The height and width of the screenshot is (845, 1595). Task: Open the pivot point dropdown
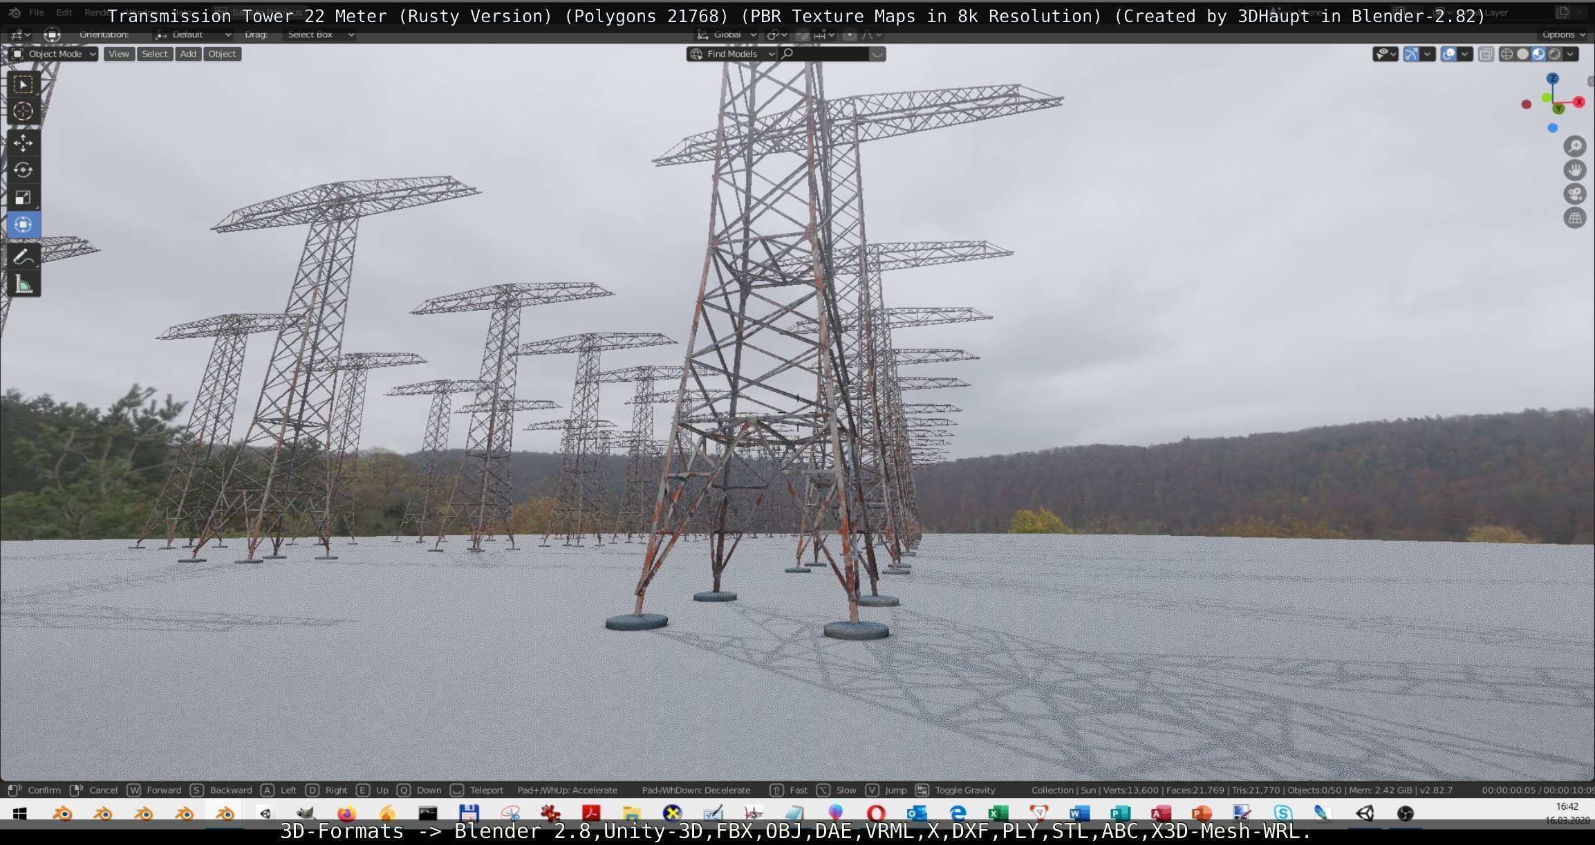tap(777, 35)
